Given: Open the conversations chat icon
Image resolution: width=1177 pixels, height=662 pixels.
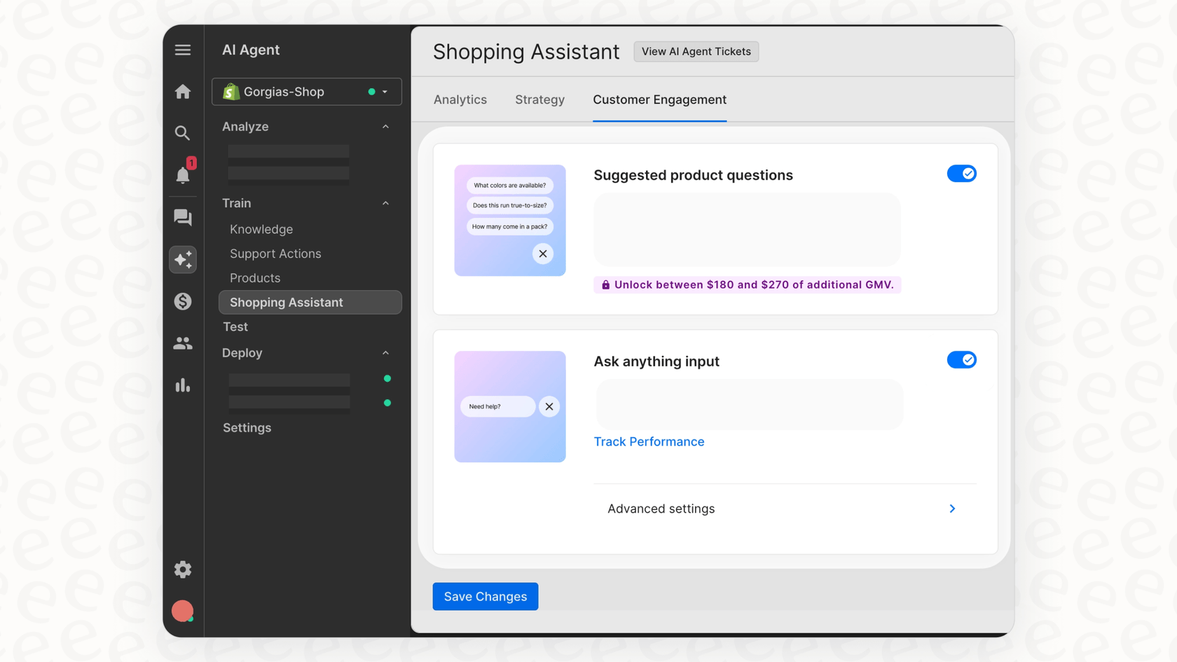Looking at the screenshot, I should click(x=183, y=217).
